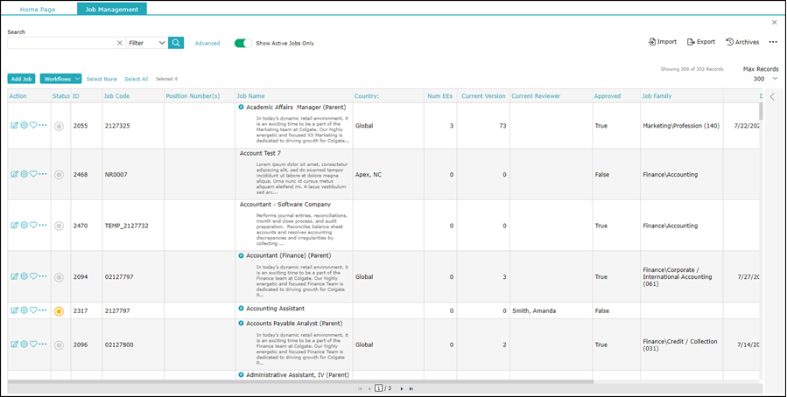This screenshot has height=397, width=787.
Task: Expand Accounts Payable Analyst (Parent) job
Action: [241, 324]
